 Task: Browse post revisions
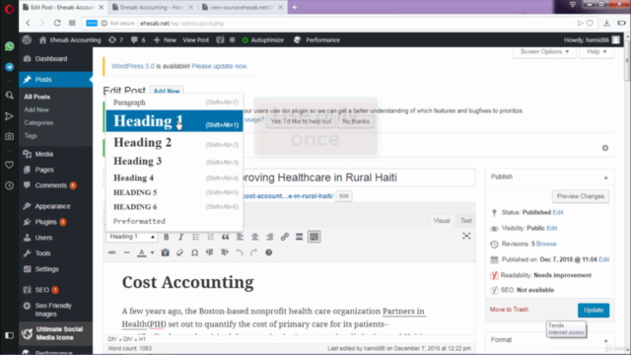click(546, 244)
